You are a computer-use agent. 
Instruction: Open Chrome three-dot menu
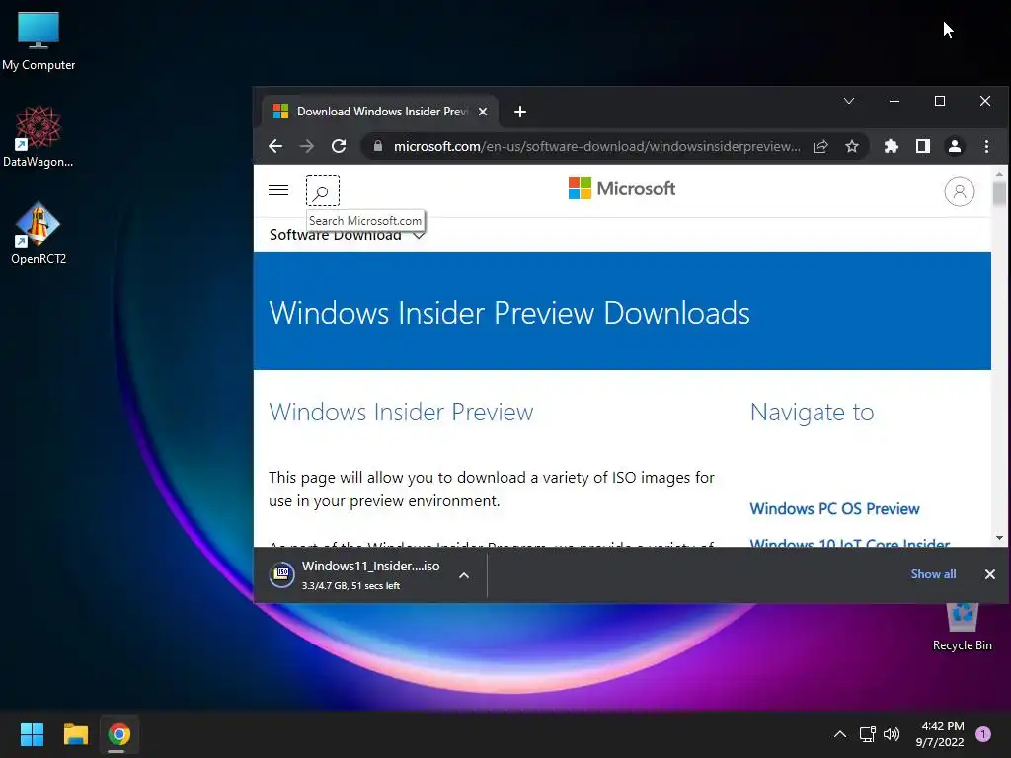[986, 146]
